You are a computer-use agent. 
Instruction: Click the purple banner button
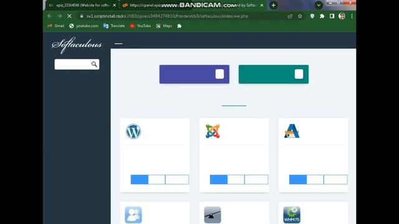195,74
